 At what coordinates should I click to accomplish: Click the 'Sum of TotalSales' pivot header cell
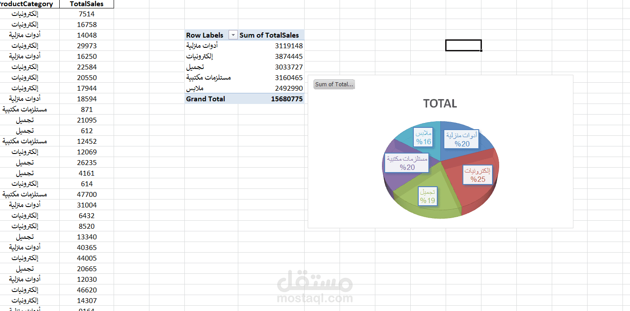tap(271, 35)
